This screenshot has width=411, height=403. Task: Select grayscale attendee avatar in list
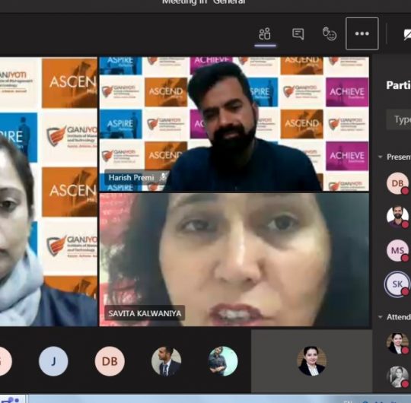[397, 377]
